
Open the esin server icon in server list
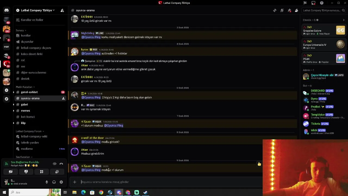click(7, 47)
